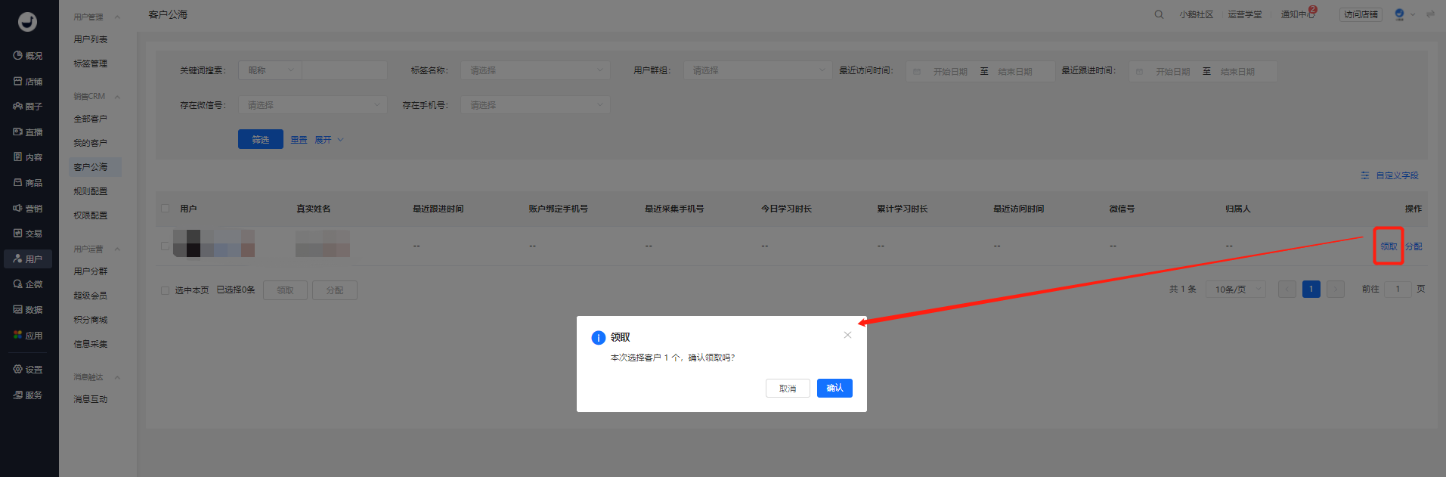
Task: Open 用户列表 in the submenu
Action: coord(91,39)
